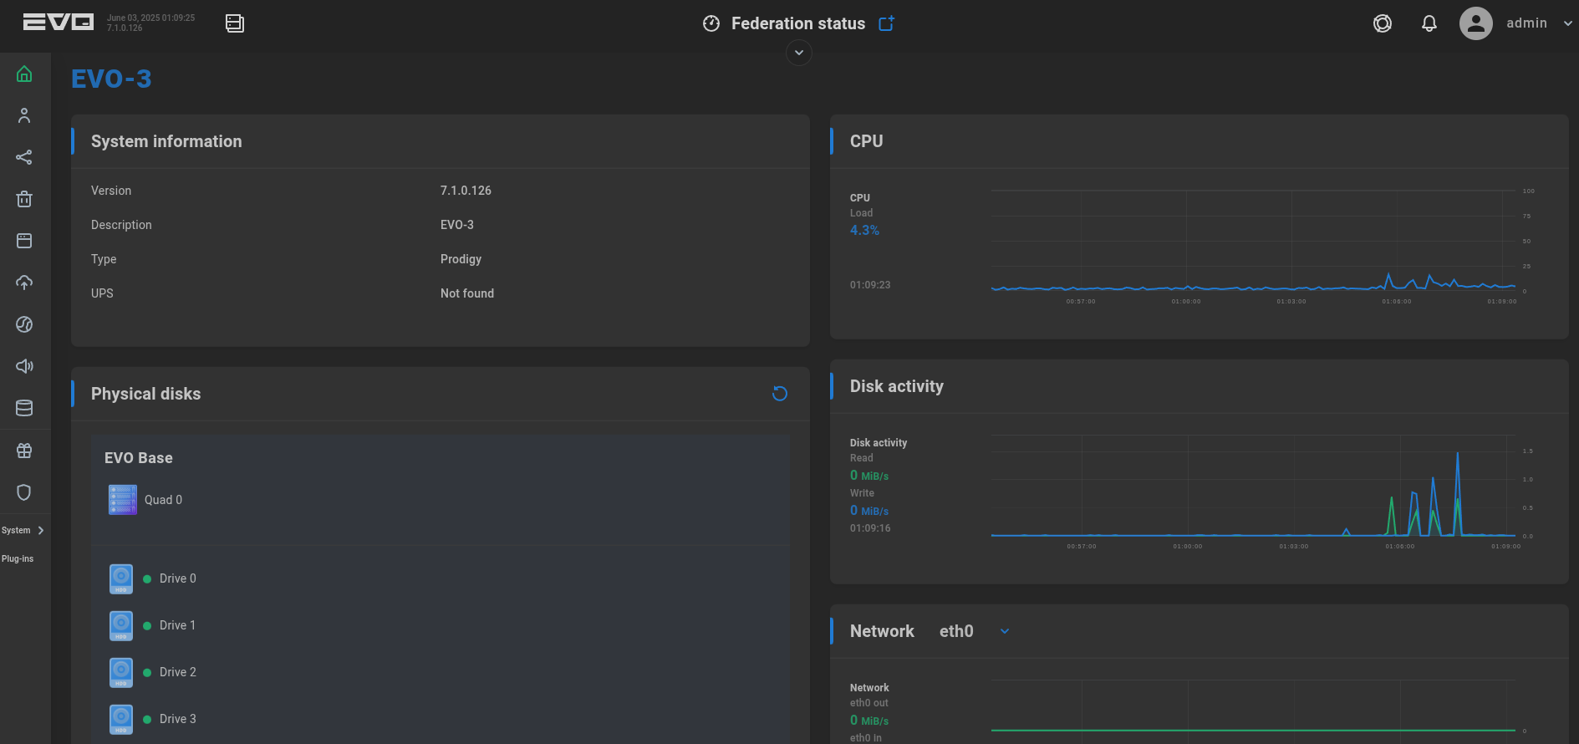
Task: Click the Disk activity graph
Action: click(1253, 486)
